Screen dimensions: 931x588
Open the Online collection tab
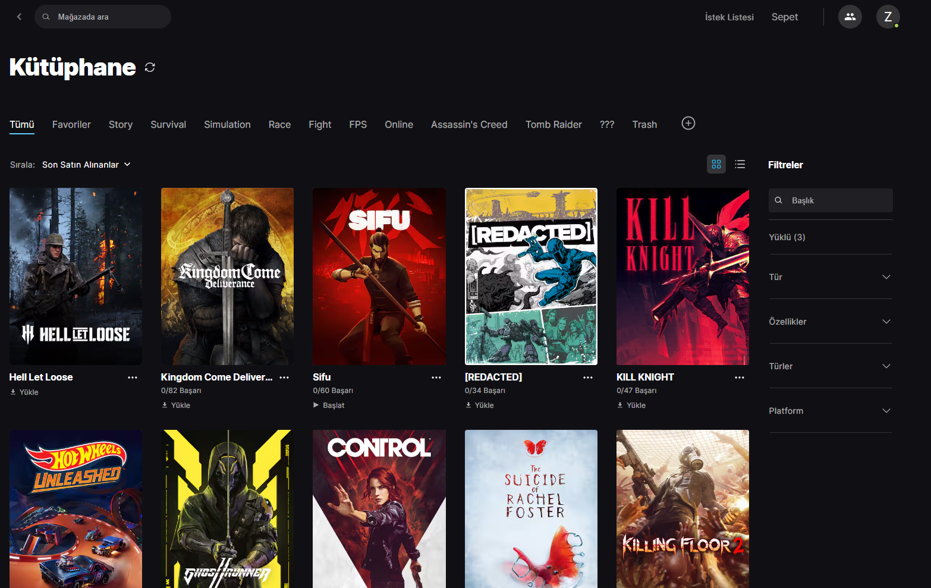[399, 125]
